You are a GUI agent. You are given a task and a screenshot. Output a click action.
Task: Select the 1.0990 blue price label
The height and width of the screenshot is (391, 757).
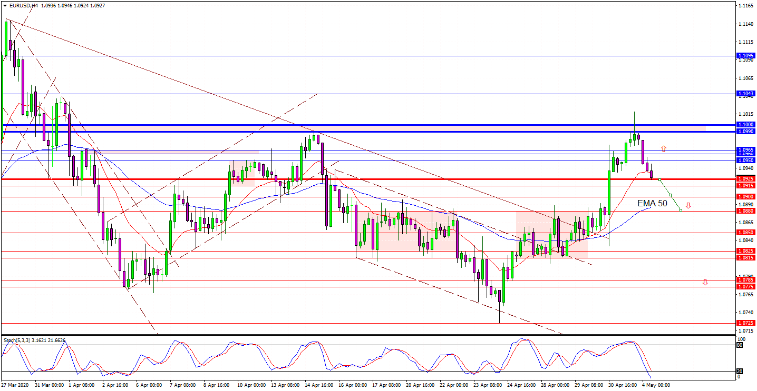(745, 131)
